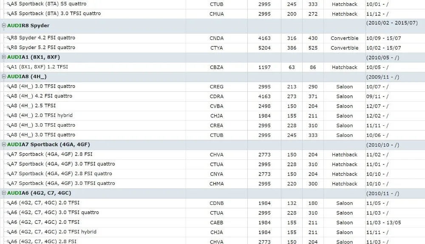Click magnifier icon of A8 3.0 TFSI quattro CREG row
Screen dimensions: 425x244
(x=8, y=87)
